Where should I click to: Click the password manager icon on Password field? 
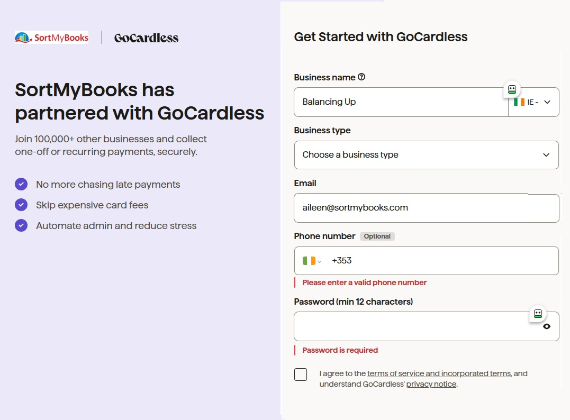[538, 314]
